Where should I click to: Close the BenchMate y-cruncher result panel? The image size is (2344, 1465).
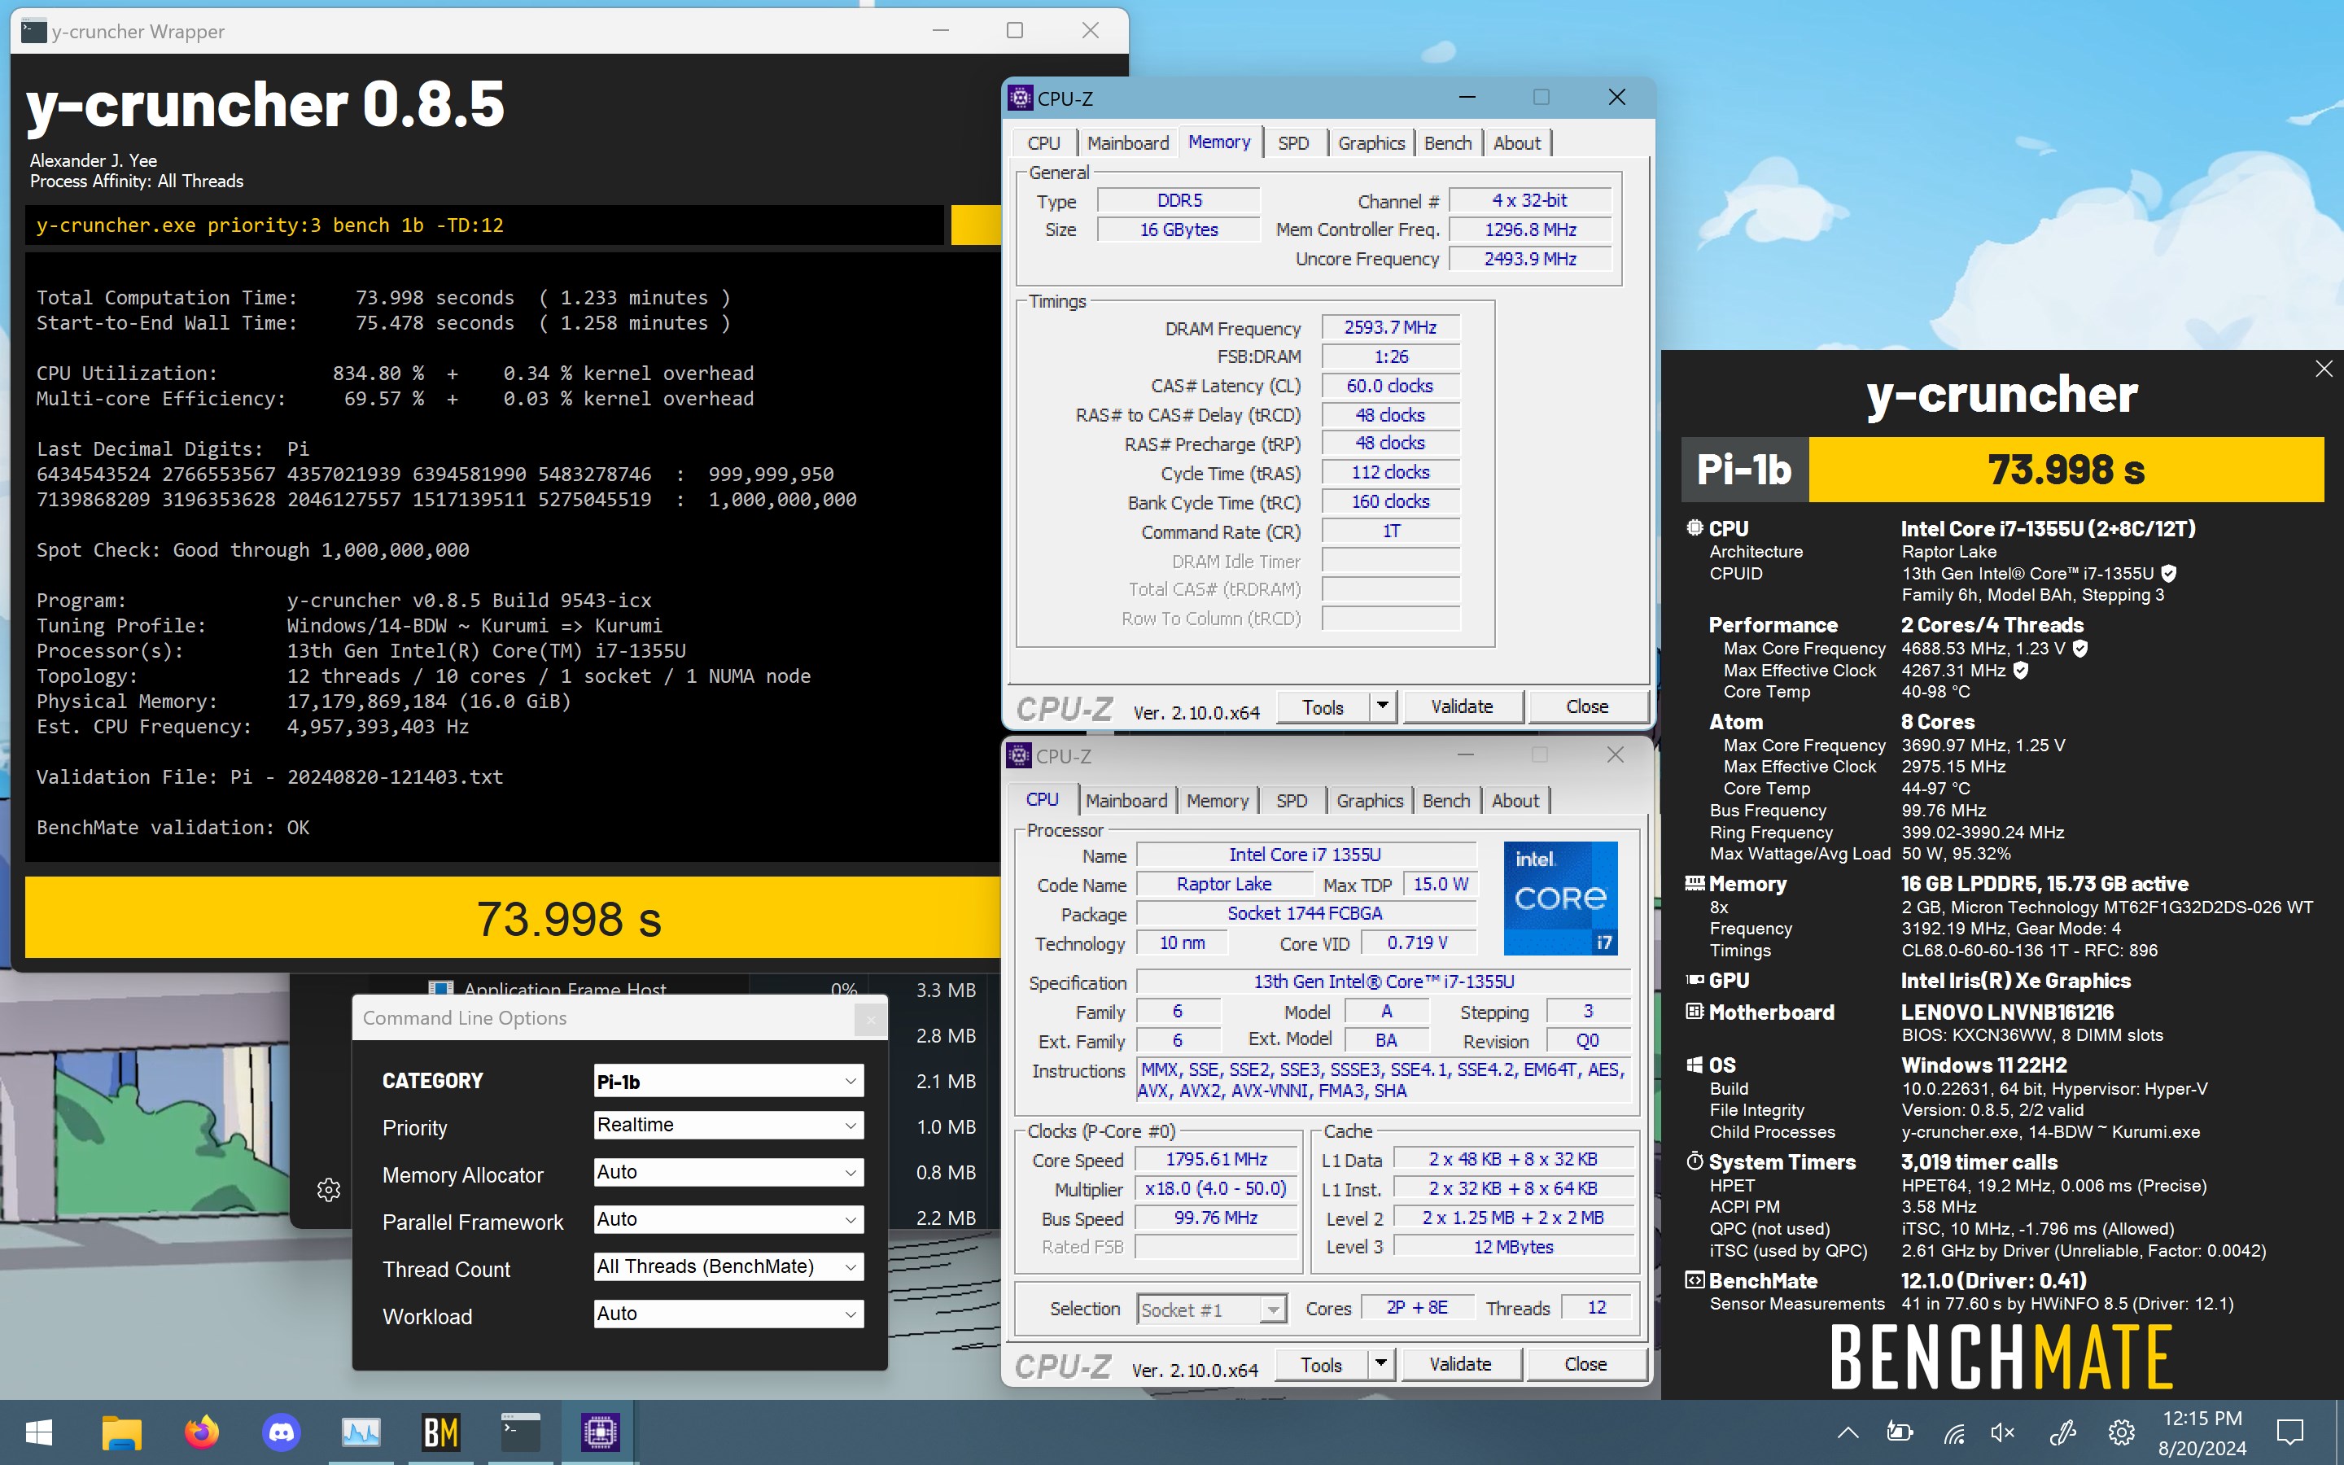(x=2324, y=370)
